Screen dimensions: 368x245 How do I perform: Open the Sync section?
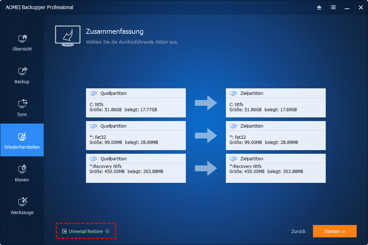pyautogui.click(x=22, y=108)
